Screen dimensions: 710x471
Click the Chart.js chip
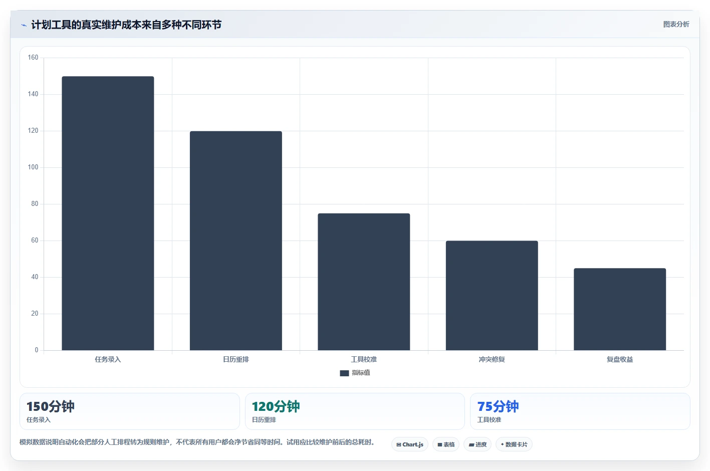[x=410, y=444]
